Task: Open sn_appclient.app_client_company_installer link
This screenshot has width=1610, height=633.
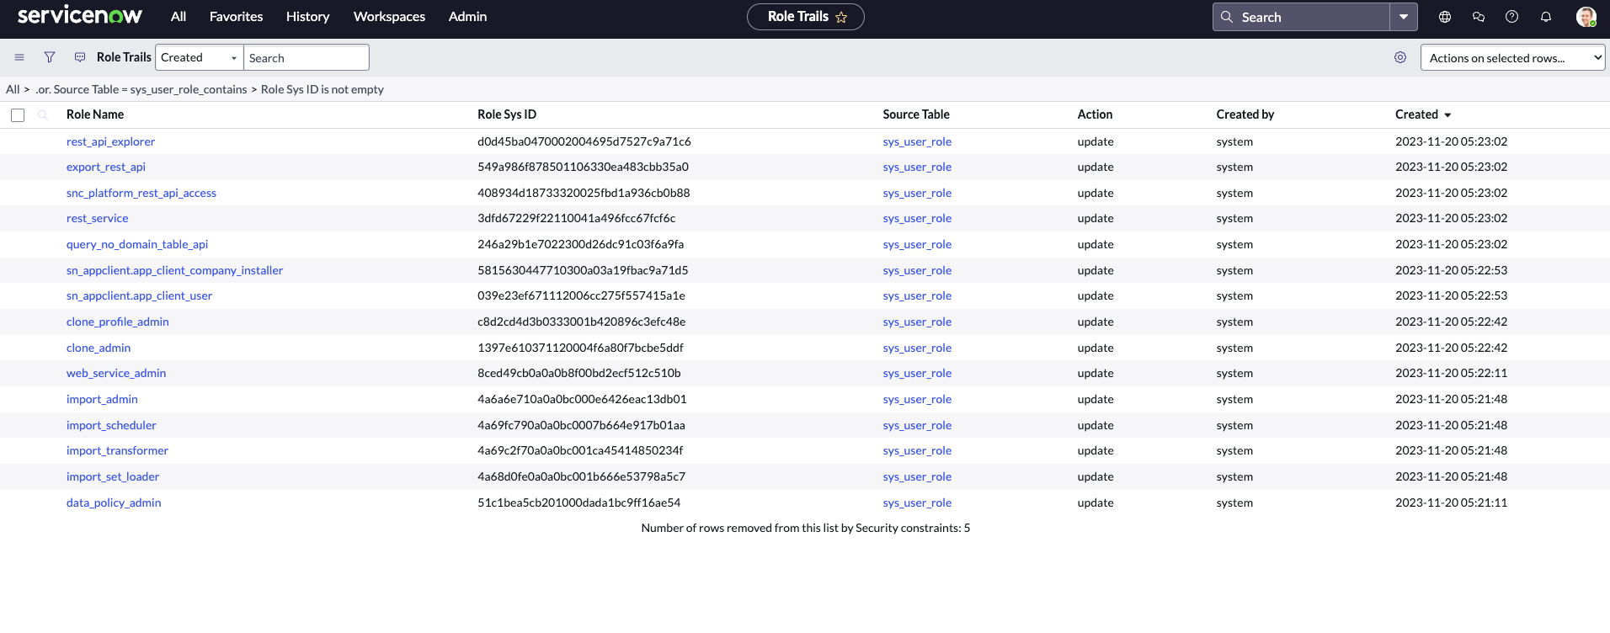Action: point(174,270)
